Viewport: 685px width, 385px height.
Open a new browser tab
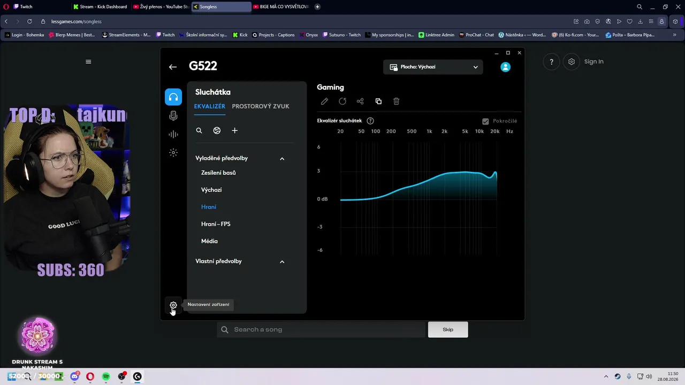point(317,7)
